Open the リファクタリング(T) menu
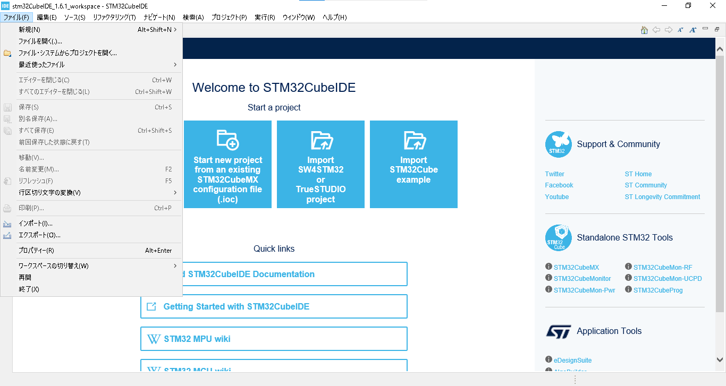Image resolution: width=726 pixels, height=386 pixels. click(114, 18)
